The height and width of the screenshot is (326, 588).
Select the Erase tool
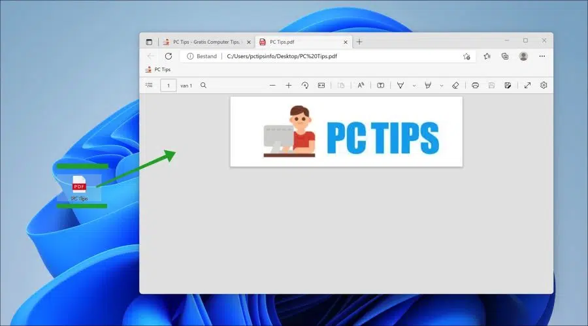[x=455, y=86]
